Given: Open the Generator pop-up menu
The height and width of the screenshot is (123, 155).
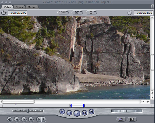Looking at the screenshot, I should click(132, 119).
